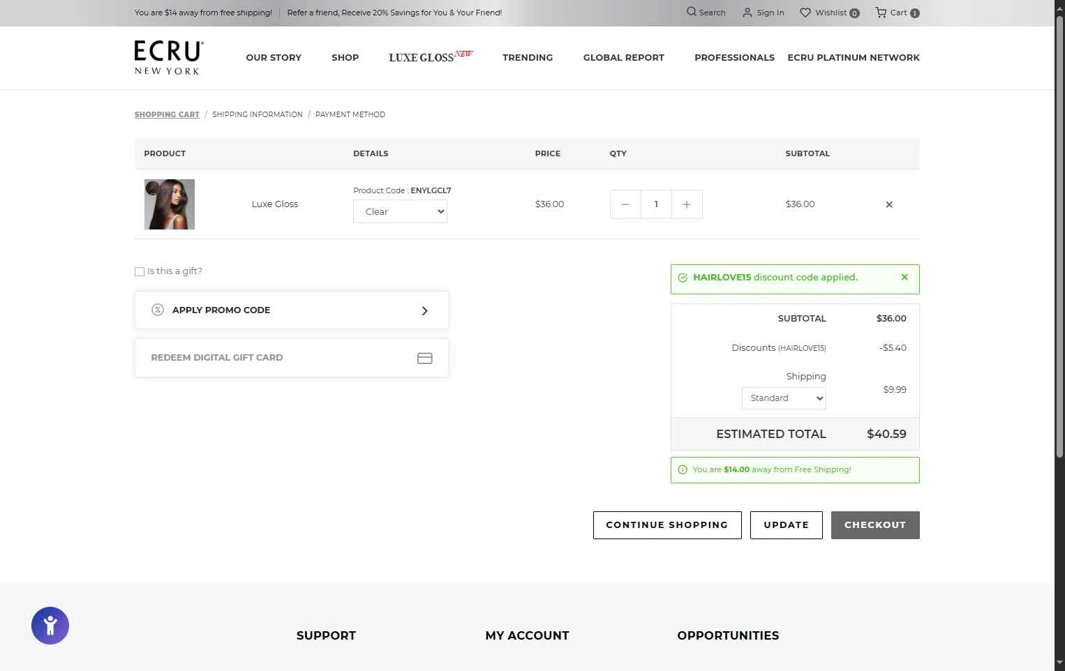Open TRENDING menu
This screenshot has width=1065, height=671.
click(528, 57)
